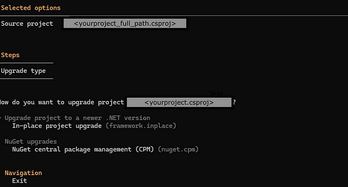Click the Source project path field
Viewport: 348px width, 187px height.
125,23
